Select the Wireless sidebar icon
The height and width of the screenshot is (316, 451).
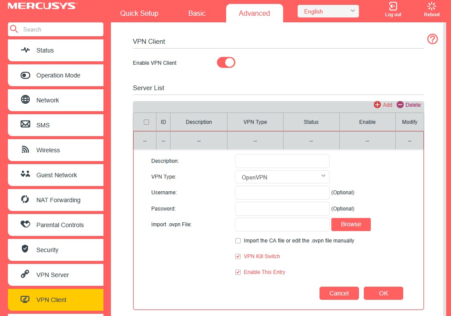click(26, 150)
